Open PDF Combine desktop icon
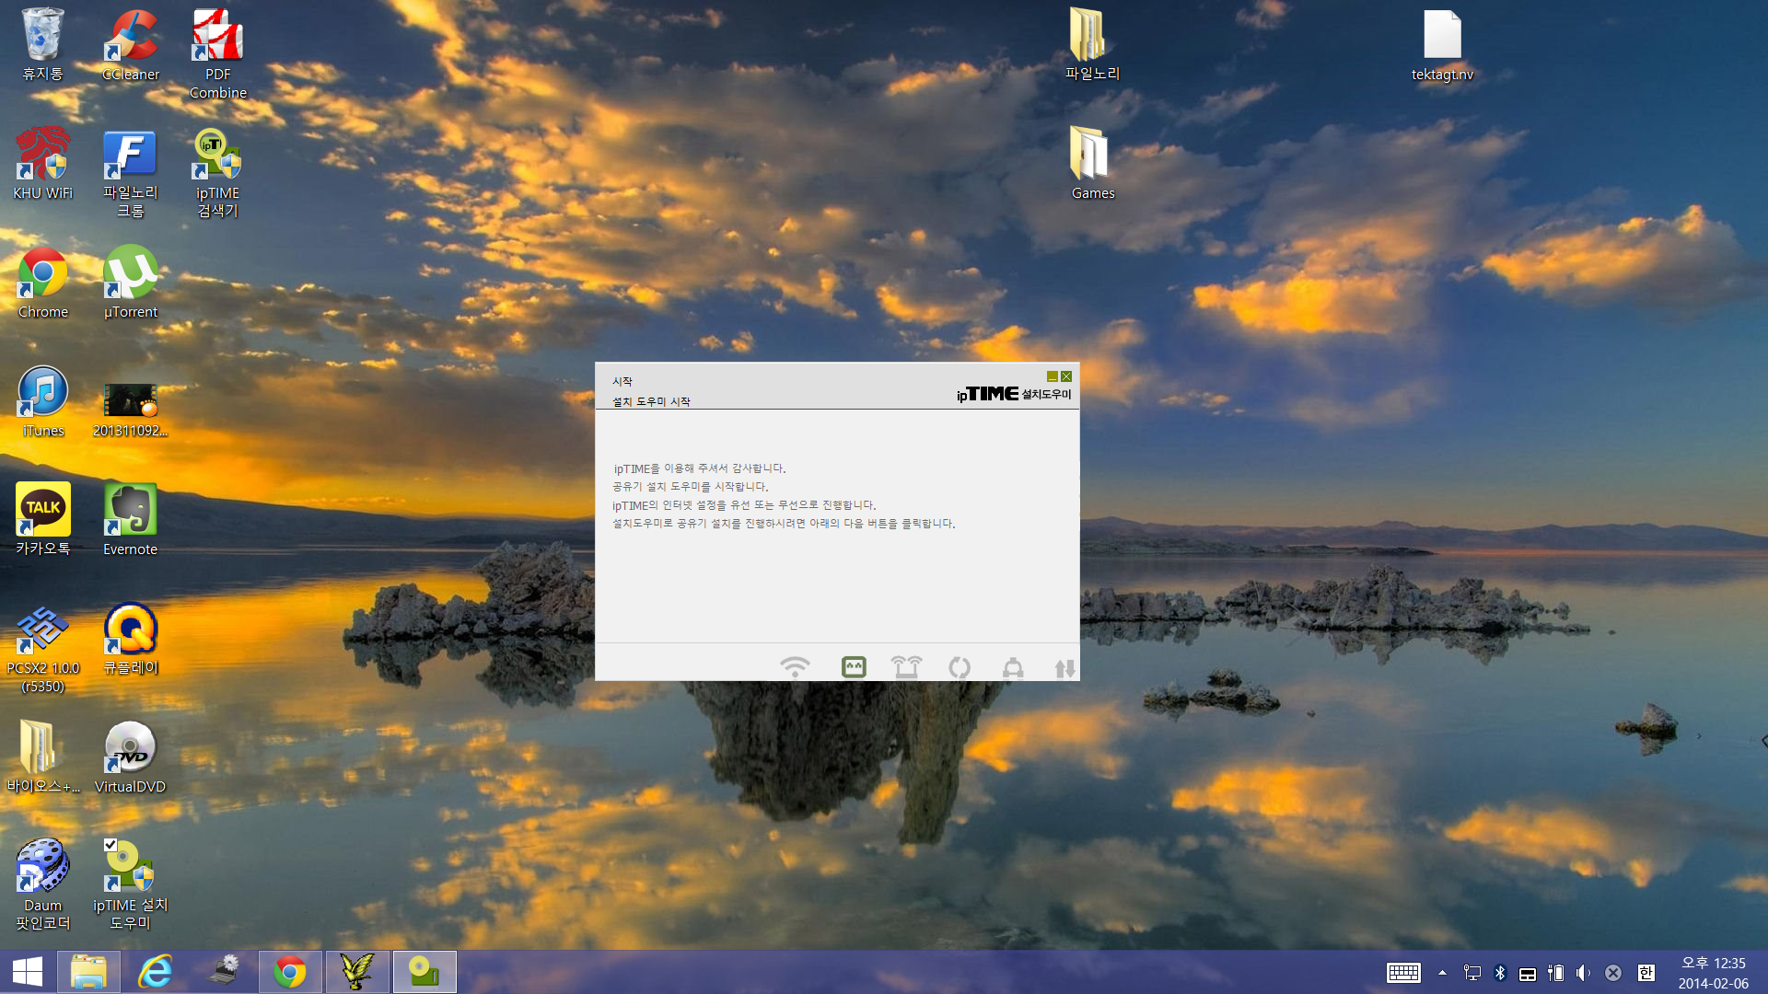 [x=217, y=53]
